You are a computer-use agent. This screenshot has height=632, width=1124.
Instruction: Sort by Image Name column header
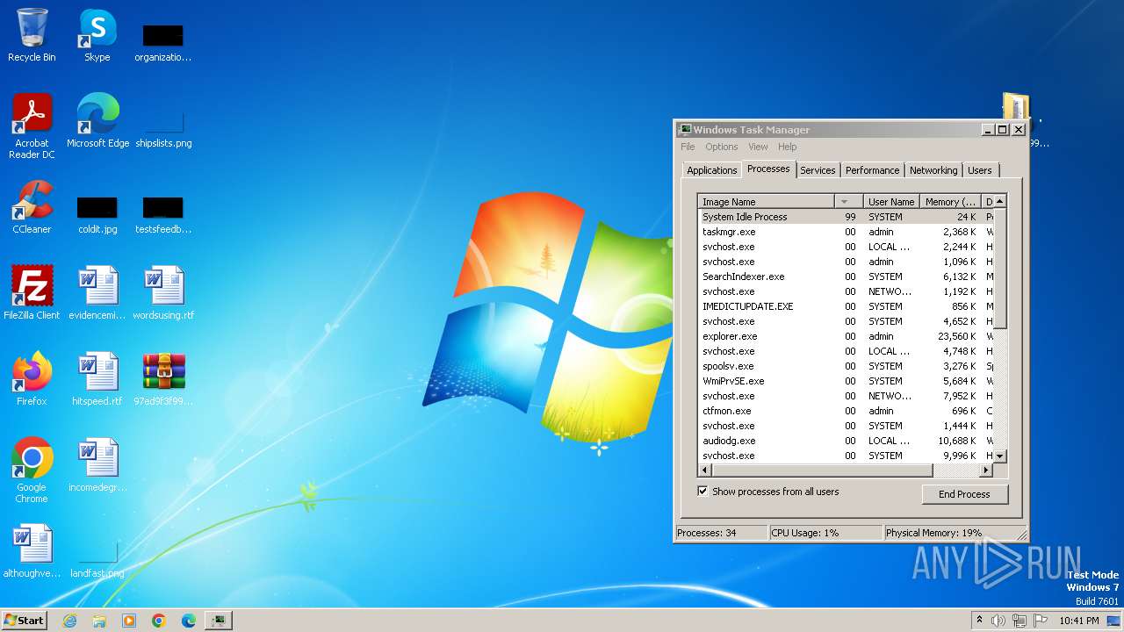tap(767, 202)
